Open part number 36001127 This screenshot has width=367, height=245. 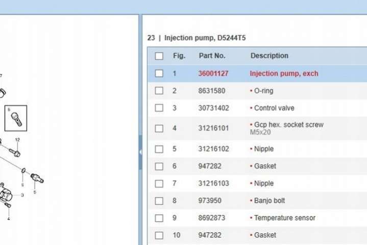[213, 74]
